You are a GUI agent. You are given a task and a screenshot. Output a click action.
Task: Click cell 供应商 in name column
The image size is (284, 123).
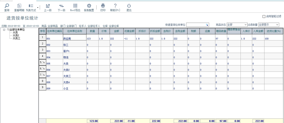(x=74, y=37)
